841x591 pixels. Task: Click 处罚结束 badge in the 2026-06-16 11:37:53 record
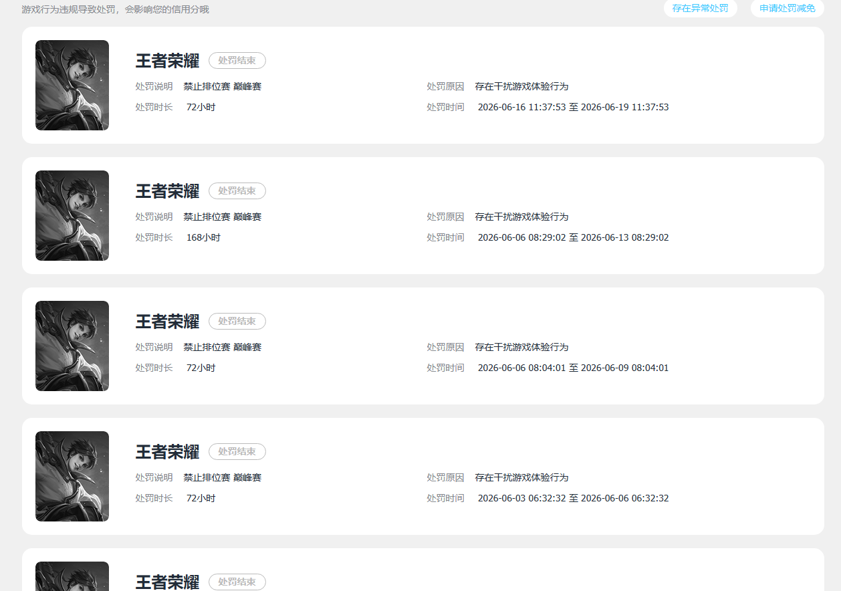237,61
